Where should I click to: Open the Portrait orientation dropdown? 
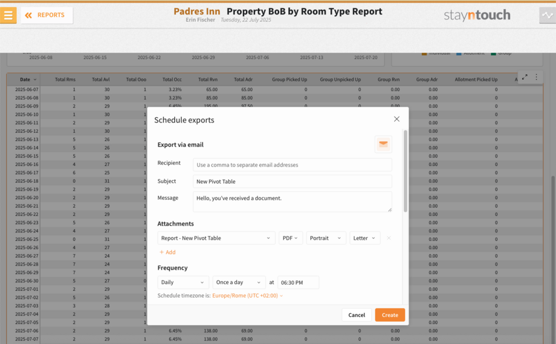[326, 238]
